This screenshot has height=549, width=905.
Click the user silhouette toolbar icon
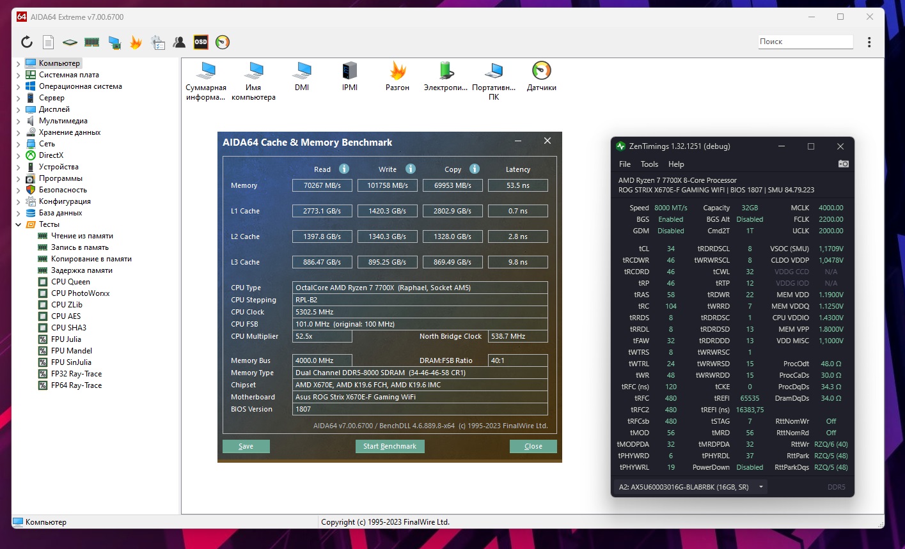179,42
